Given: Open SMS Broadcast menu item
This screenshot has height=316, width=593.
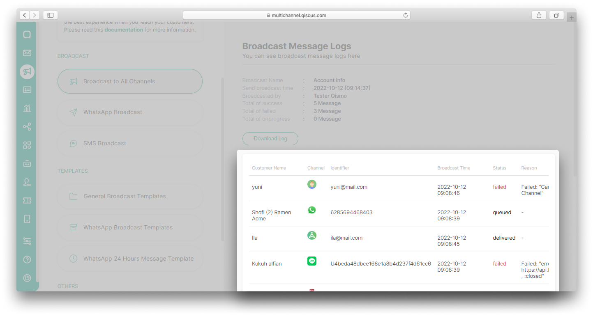Looking at the screenshot, I should pos(130,144).
